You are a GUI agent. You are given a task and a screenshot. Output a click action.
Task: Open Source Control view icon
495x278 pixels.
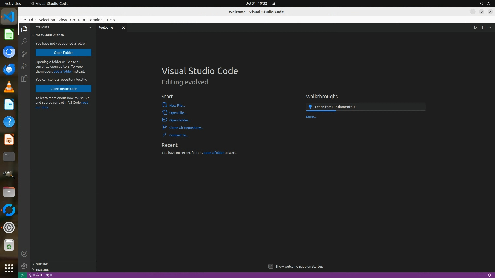pos(24,54)
